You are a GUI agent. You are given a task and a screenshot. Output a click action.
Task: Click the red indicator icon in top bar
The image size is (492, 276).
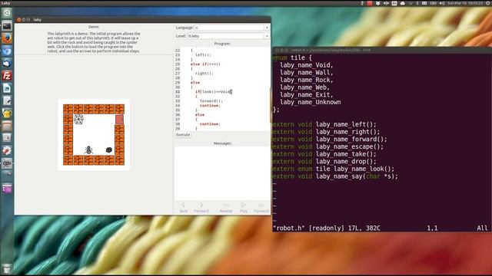coord(370,3)
